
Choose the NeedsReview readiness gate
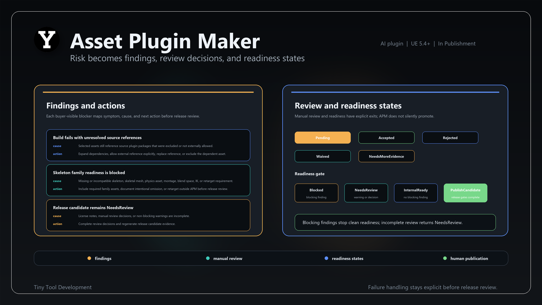click(x=366, y=193)
